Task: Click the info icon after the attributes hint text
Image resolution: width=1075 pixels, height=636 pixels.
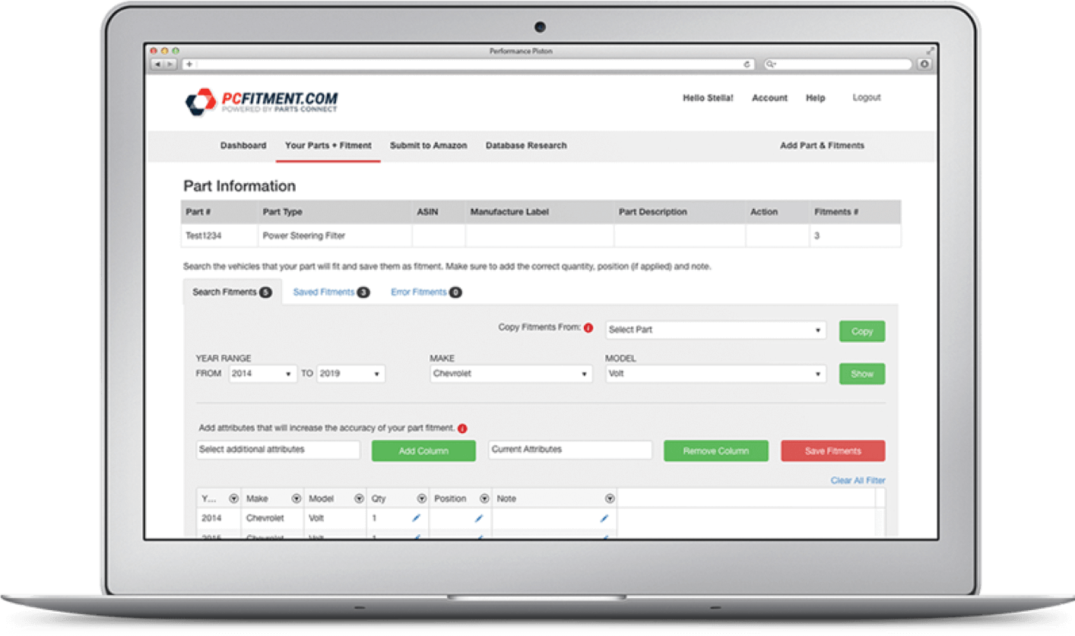Action: coord(462,429)
